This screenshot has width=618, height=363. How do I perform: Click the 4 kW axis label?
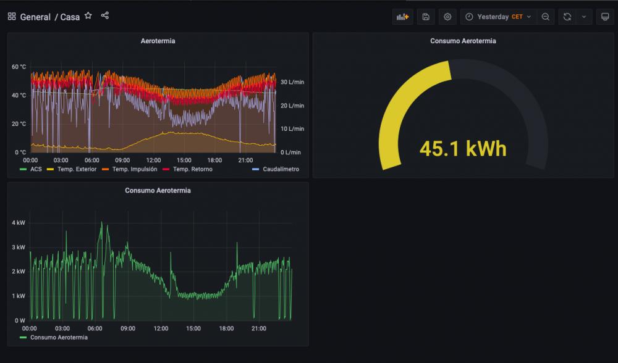pos(19,223)
